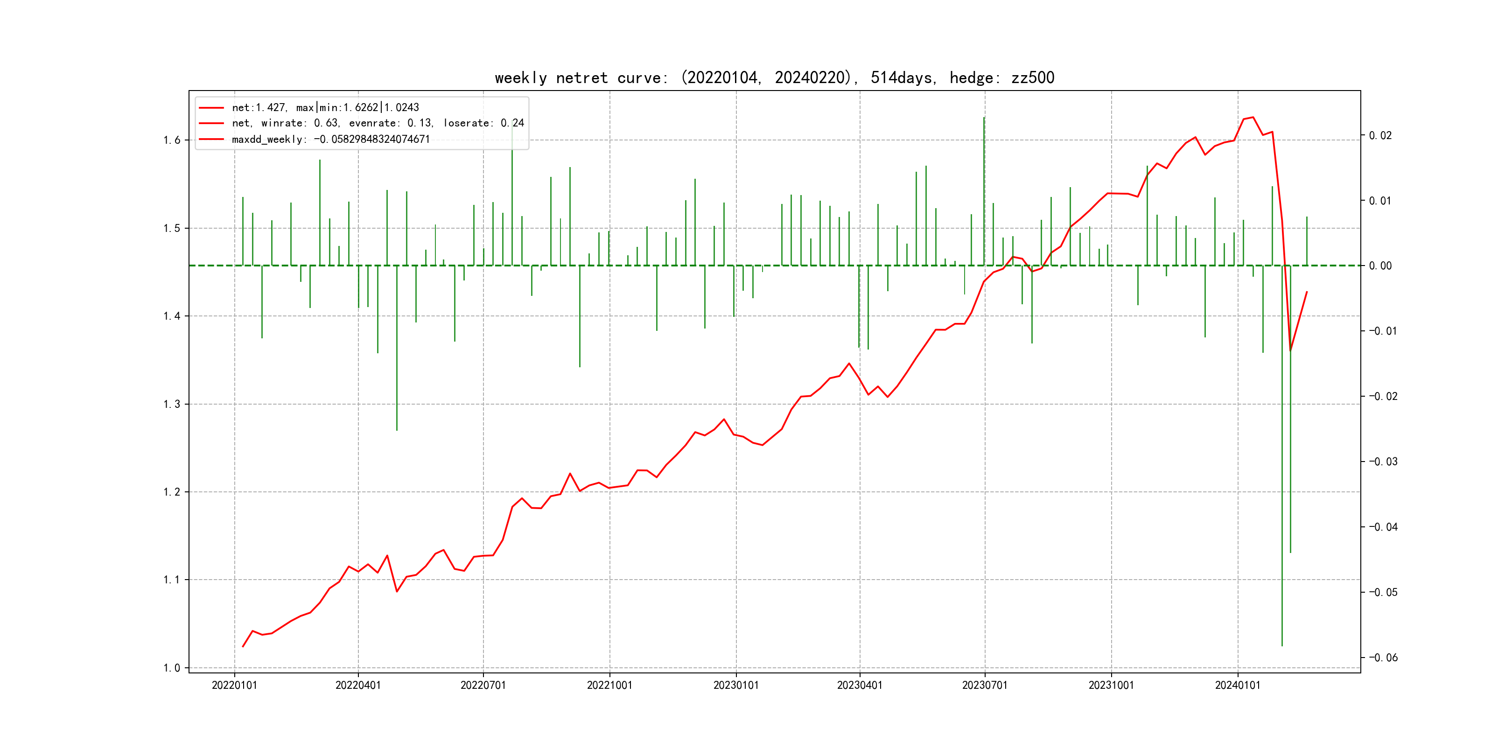The width and height of the screenshot is (1512, 756).
Task: Click the 20220401 x-axis date label
Action: [x=358, y=685]
